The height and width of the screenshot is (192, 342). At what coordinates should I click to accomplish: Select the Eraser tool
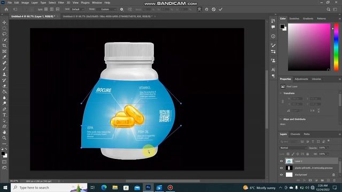4,86
